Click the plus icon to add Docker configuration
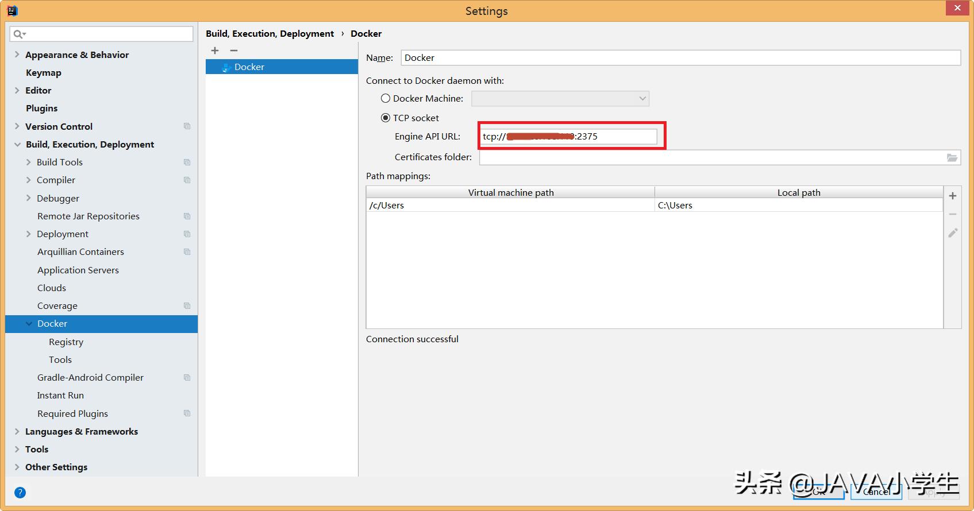The image size is (974, 511). tap(215, 51)
